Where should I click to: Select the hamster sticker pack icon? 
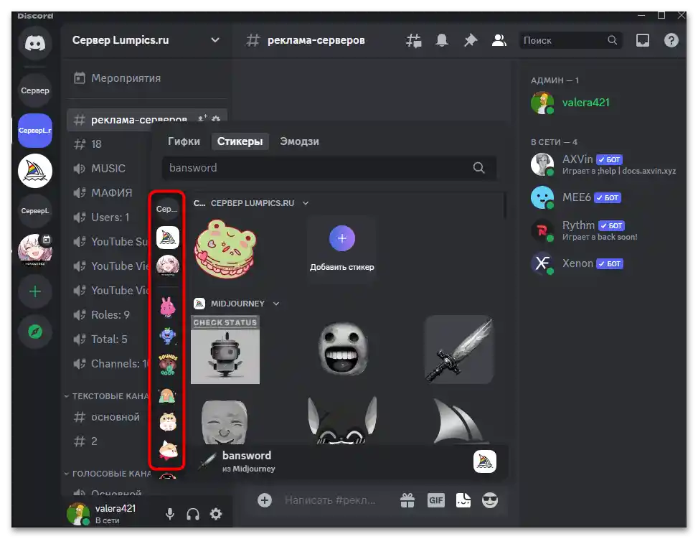(167, 421)
